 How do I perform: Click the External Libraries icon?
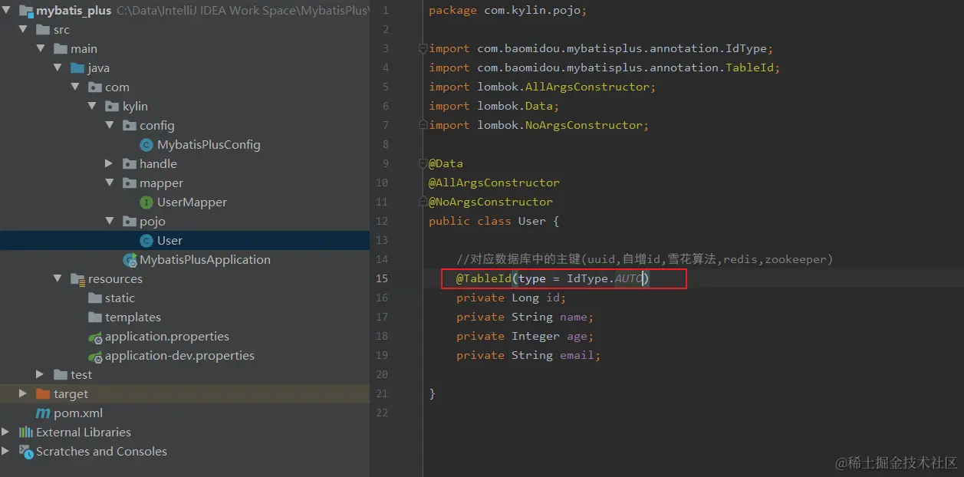(26, 433)
